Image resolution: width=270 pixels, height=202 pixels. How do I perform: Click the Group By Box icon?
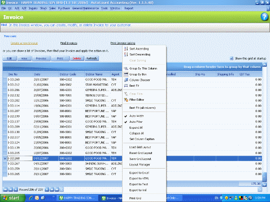click(x=126, y=74)
